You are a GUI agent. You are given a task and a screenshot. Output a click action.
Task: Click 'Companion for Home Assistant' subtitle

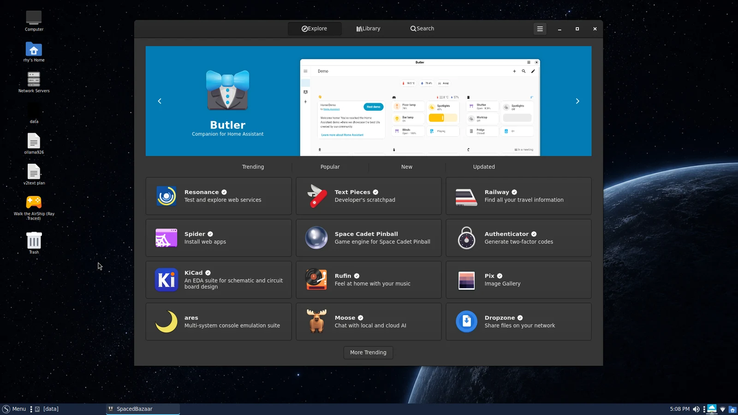(228, 134)
